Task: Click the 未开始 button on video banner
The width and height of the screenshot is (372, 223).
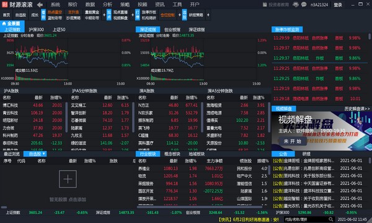Action: coord(292,141)
